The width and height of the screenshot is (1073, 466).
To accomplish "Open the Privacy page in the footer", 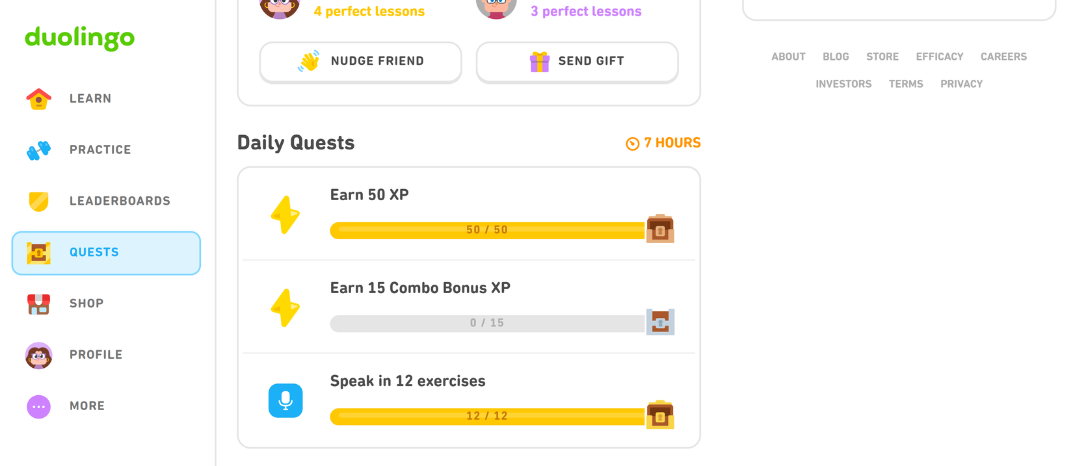I will pyautogui.click(x=961, y=84).
